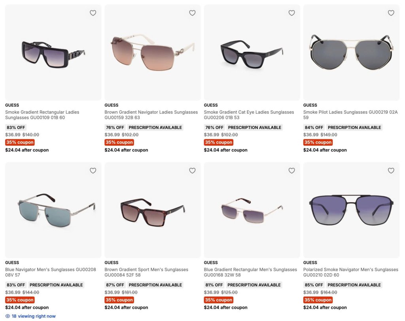Click PRESCRIPTION AVAILABLE tag on Smoke Pilot sunglasses

pyautogui.click(x=354, y=128)
